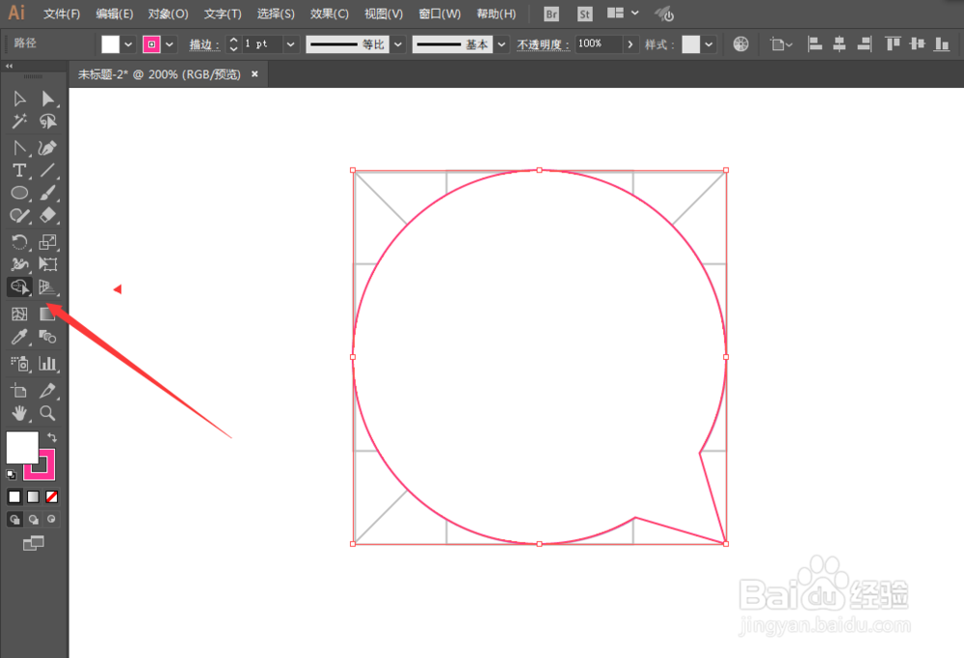The width and height of the screenshot is (964, 658).
Task: Select the Ellipse tool
Action: [x=18, y=193]
